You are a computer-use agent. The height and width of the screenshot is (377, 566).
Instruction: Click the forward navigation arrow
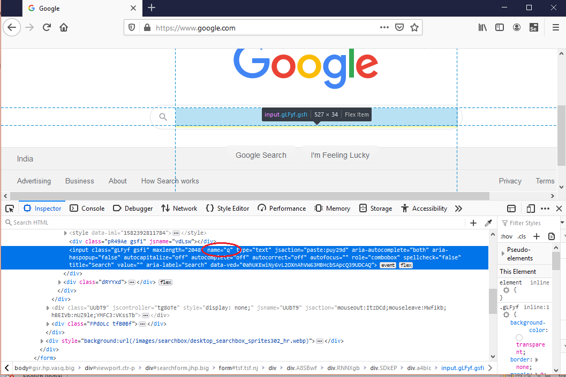click(29, 27)
